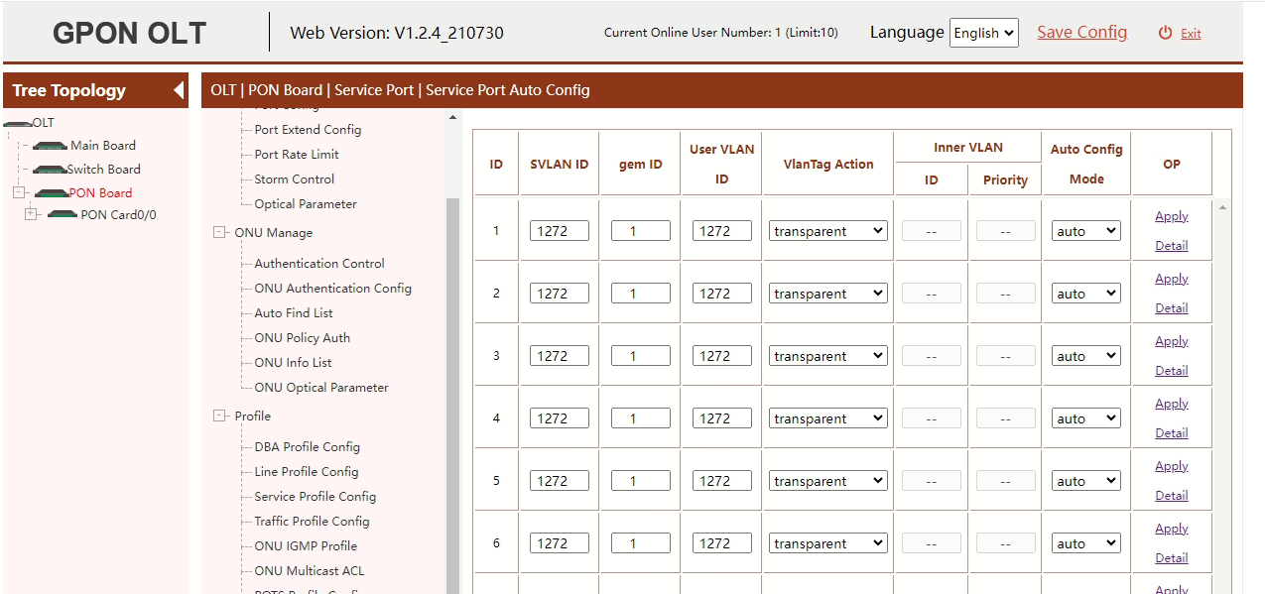The height and width of the screenshot is (594, 1265).
Task: Open ONU Authentication Config menu item
Action: pos(333,289)
